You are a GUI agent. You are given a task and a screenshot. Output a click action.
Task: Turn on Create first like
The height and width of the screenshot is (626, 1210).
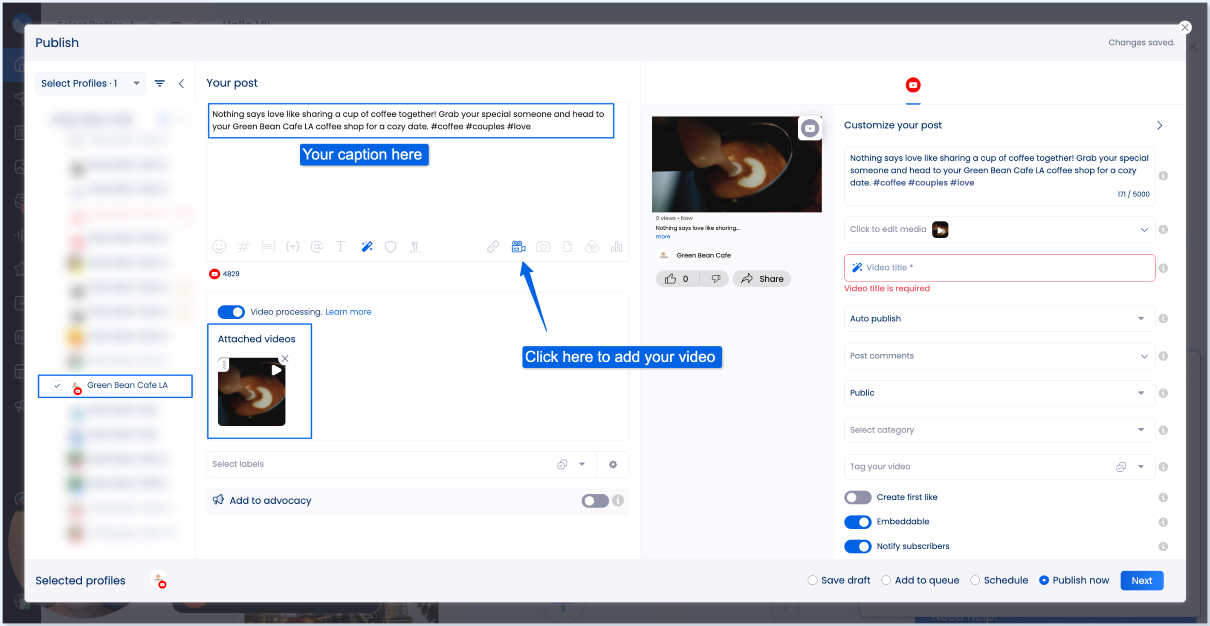(x=857, y=497)
